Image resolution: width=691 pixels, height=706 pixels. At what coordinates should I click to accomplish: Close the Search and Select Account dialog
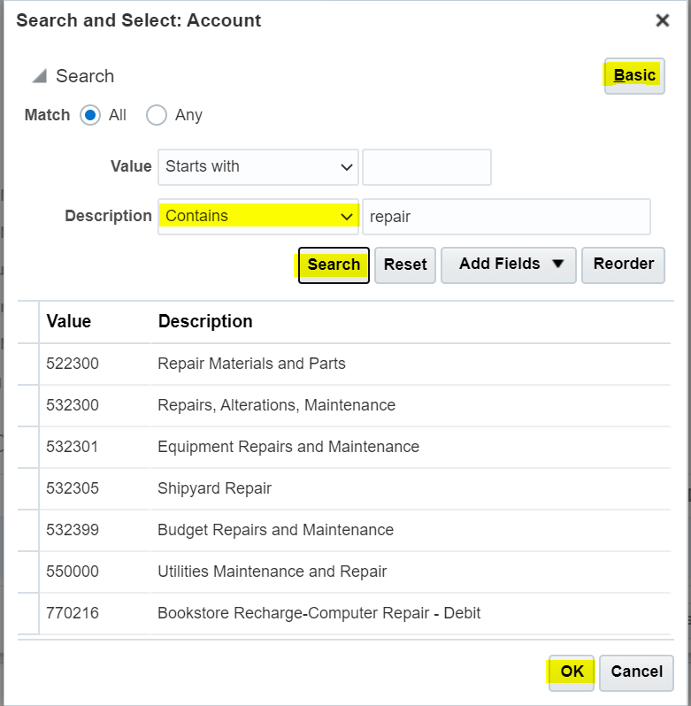[662, 20]
